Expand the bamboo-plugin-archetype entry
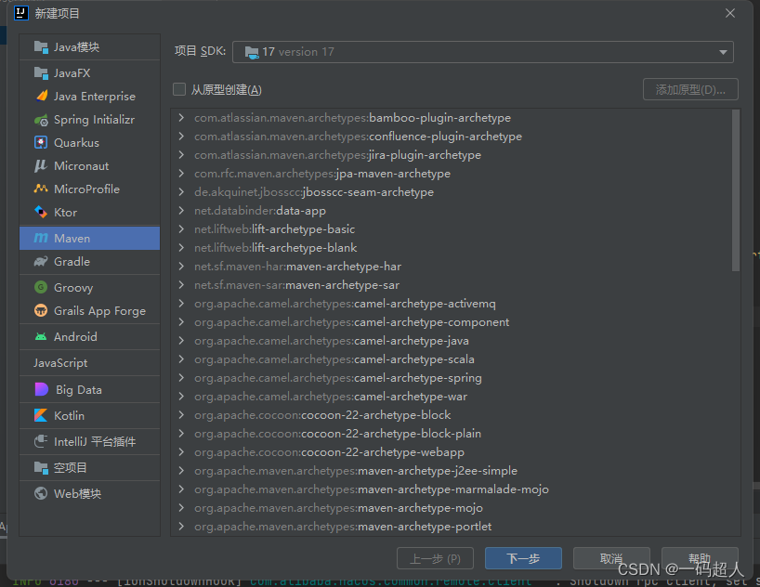The width and height of the screenshot is (760, 587). tap(181, 117)
